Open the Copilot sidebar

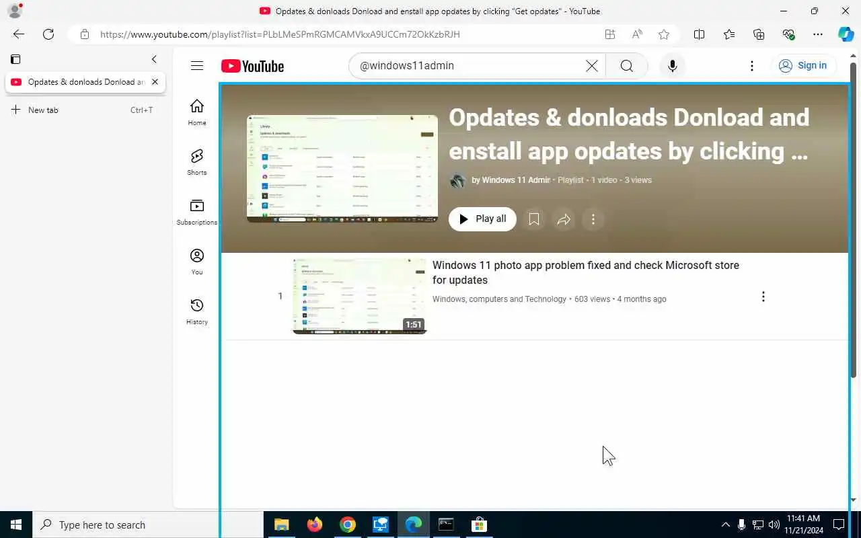[846, 34]
